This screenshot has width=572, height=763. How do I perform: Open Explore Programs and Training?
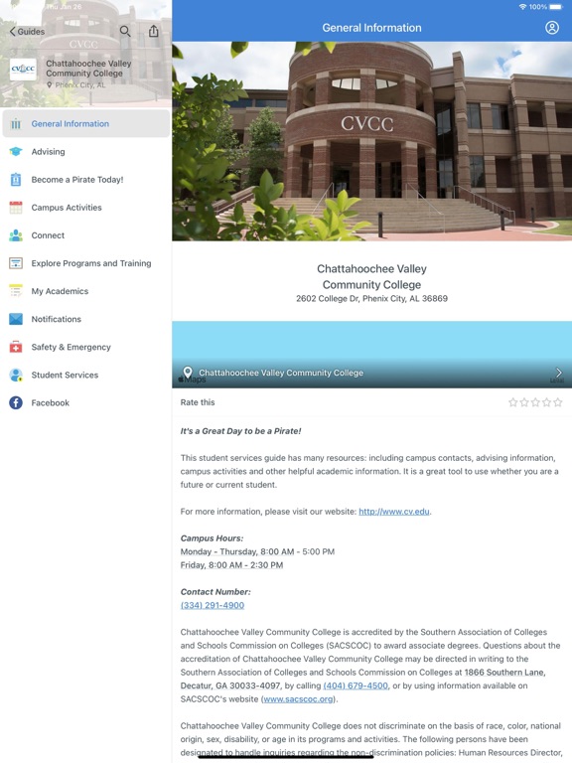pyautogui.click(x=86, y=263)
